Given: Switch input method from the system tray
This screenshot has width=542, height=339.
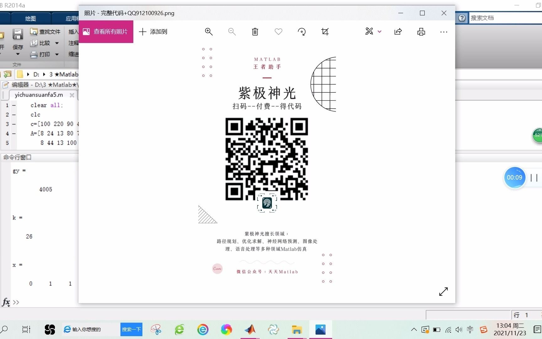Looking at the screenshot, I should pyautogui.click(x=470, y=329).
